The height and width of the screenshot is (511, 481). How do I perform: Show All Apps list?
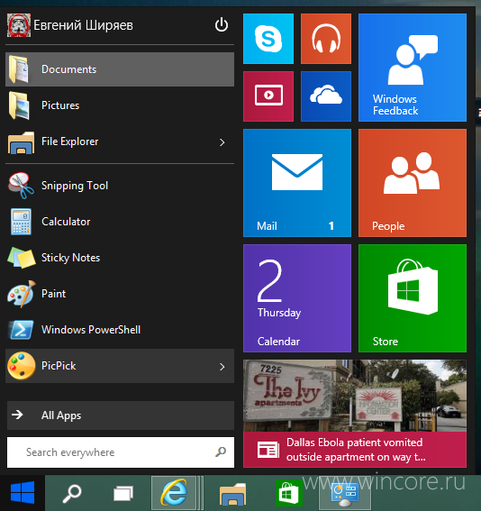pos(121,415)
